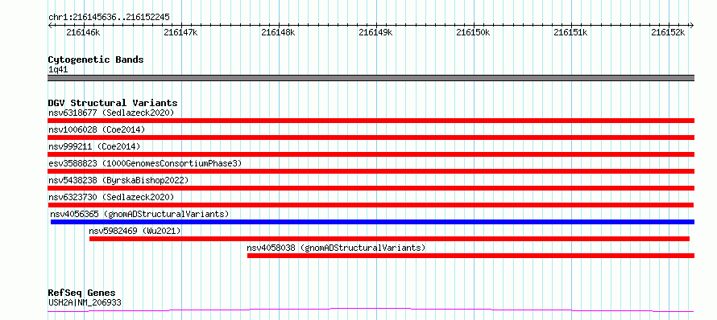Click the nsv1006028 (Coe2014) label

click(x=97, y=129)
